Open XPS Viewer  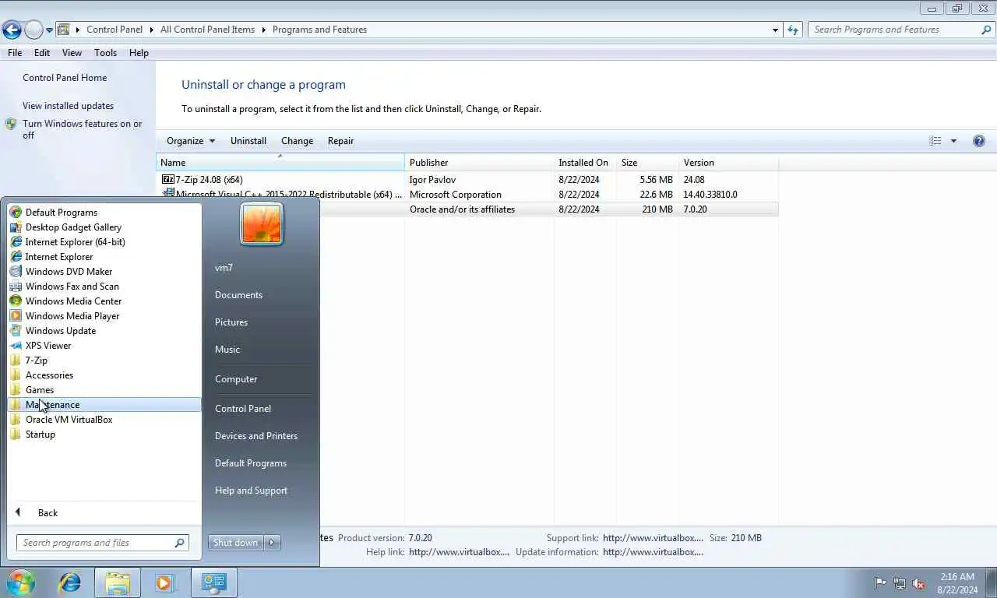(x=48, y=345)
